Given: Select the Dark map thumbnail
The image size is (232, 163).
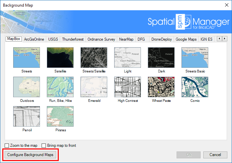Looking at the screenshot, I should click(x=161, y=57).
